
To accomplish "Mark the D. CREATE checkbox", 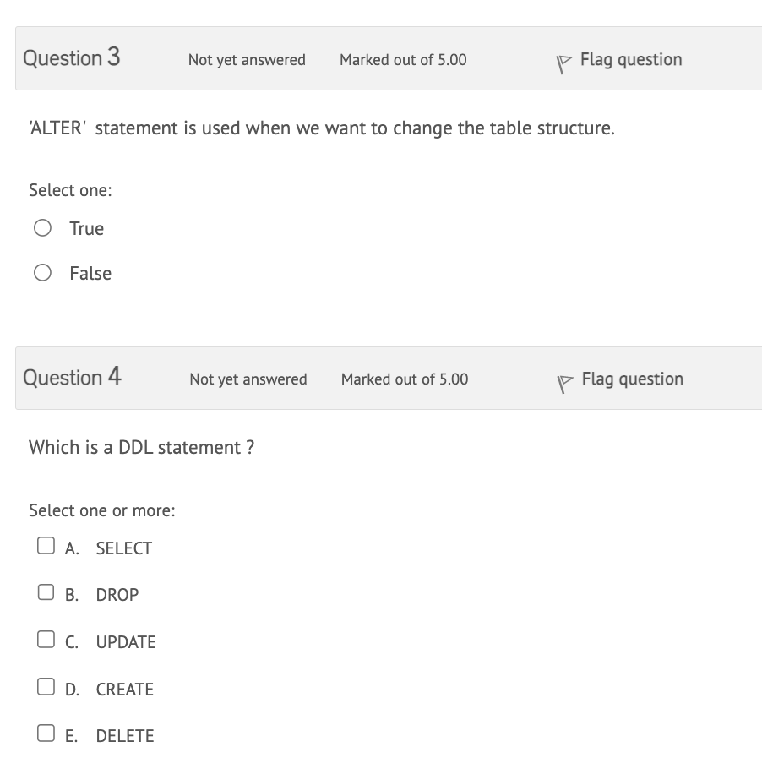I will tap(46, 688).
